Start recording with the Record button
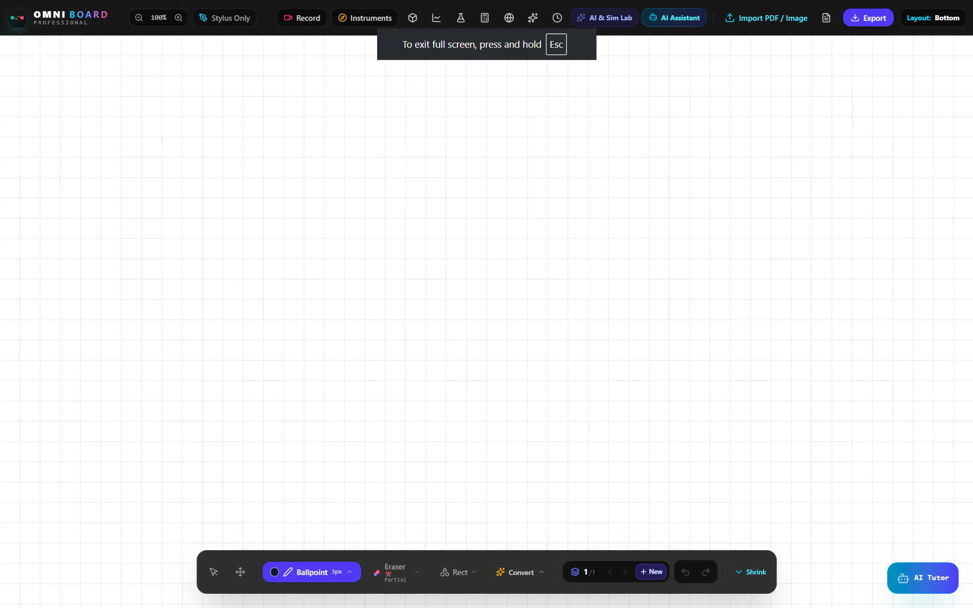 pos(302,18)
